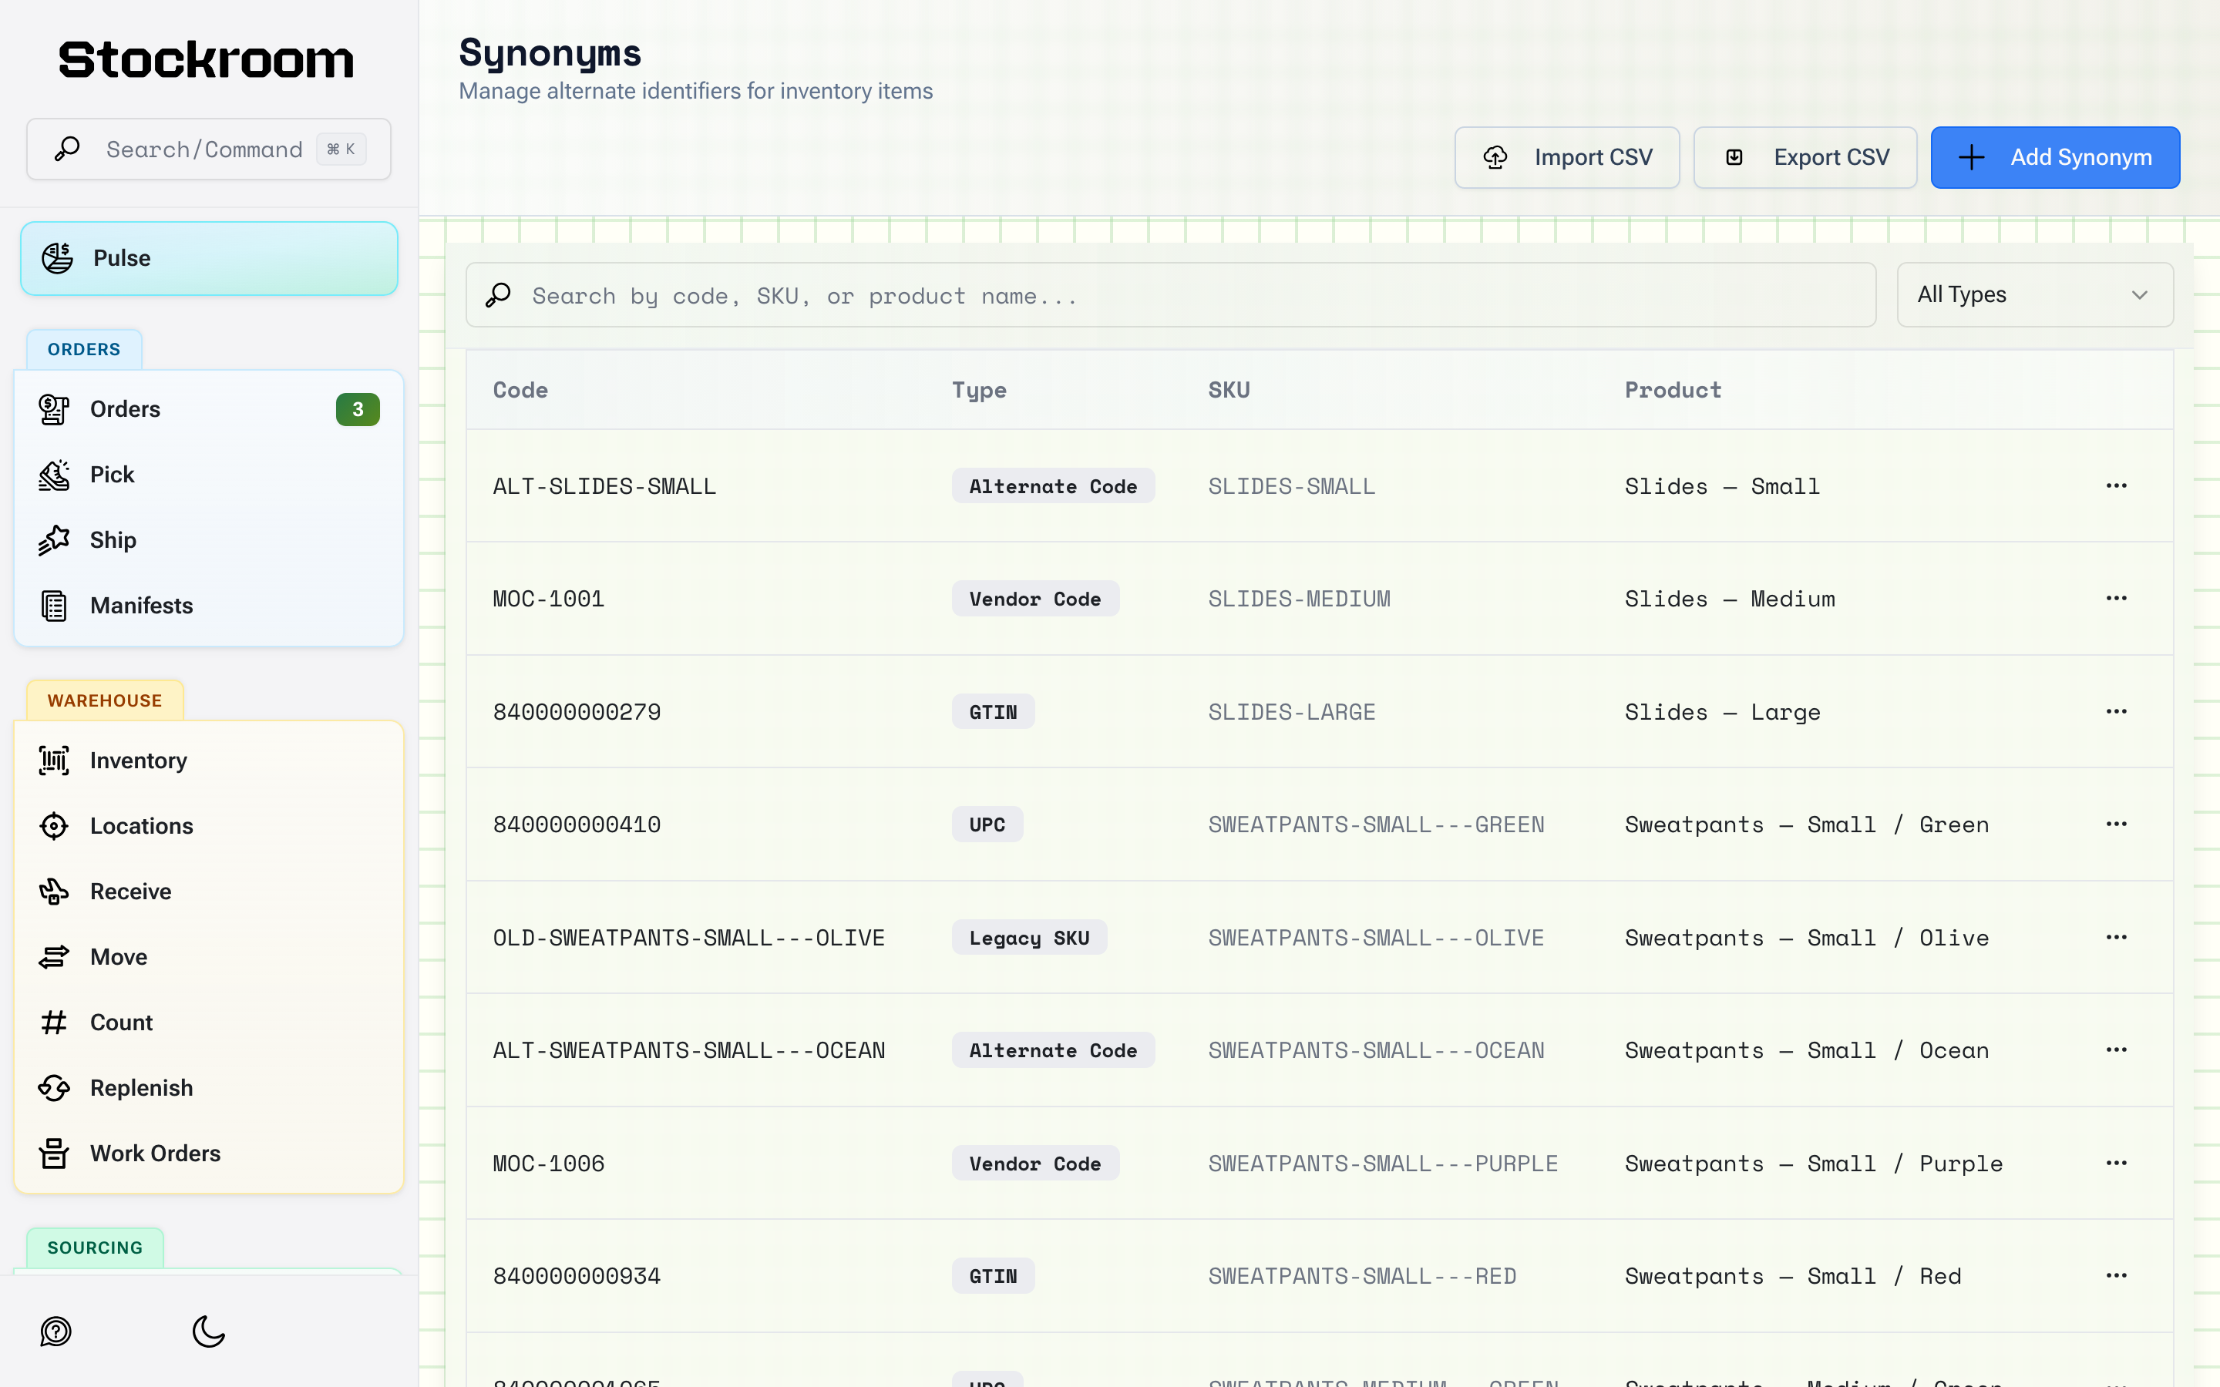Go to Orders in the sidebar
The height and width of the screenshot is (1387, 2220).
pos(209,409)
